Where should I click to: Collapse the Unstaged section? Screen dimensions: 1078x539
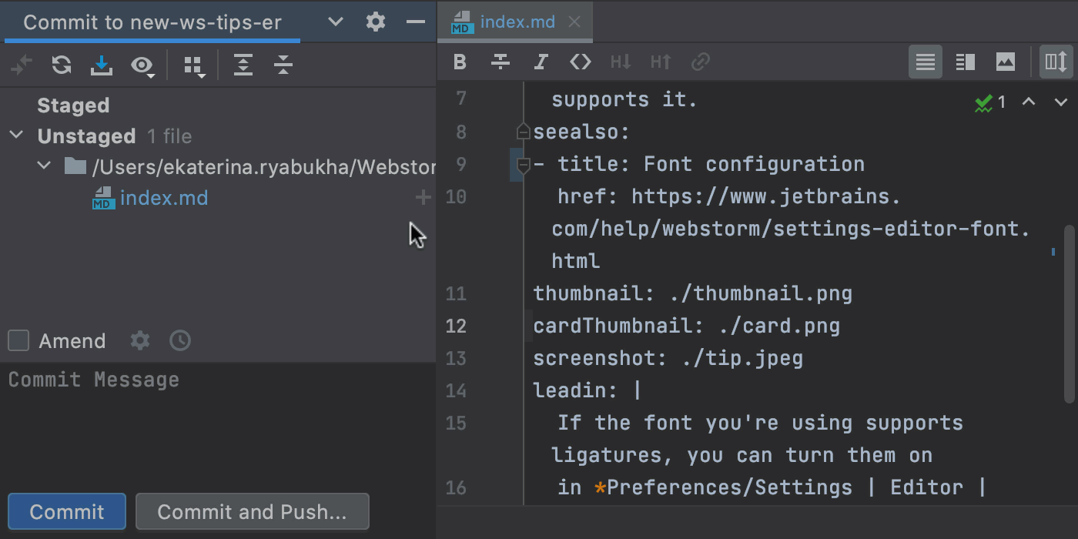(x=17, y=136)
